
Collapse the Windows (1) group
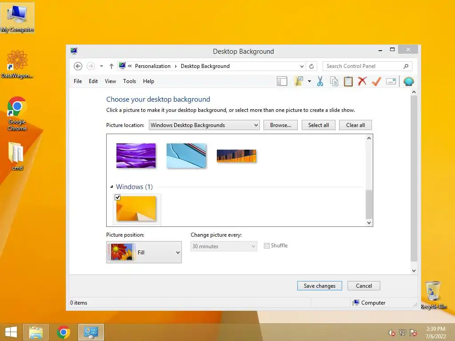pos(112,187)
